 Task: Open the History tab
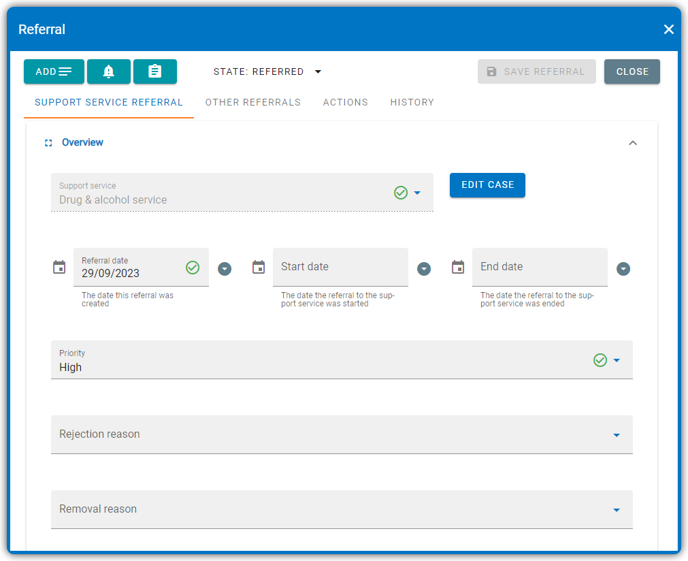pyautogui.click(x=412, y=102)
